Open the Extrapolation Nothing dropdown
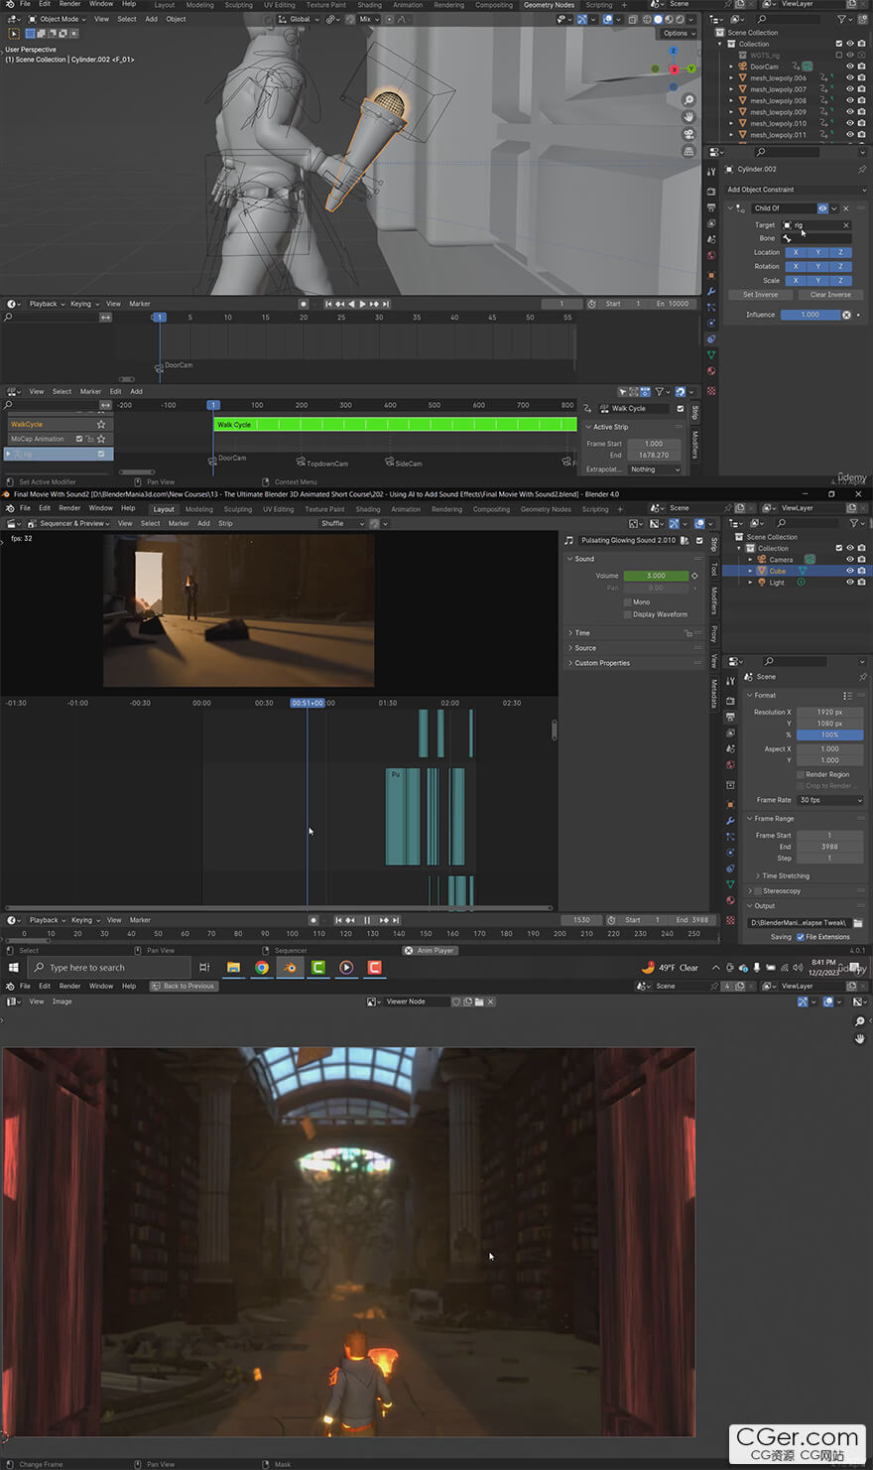 click(655, 469)
